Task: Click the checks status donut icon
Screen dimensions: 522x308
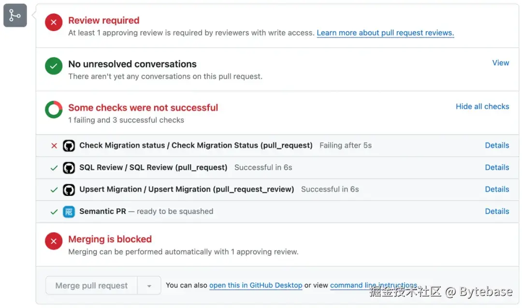Action: pyautogui.click(x=54, y=110)
